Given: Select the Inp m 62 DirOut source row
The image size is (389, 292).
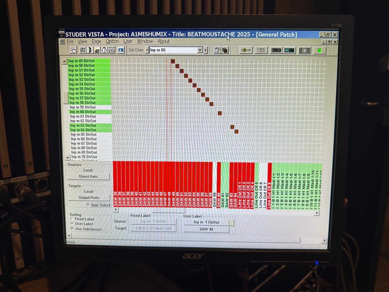Looking at the screenshot, I should pyautogui.click(x=91, y=121).
